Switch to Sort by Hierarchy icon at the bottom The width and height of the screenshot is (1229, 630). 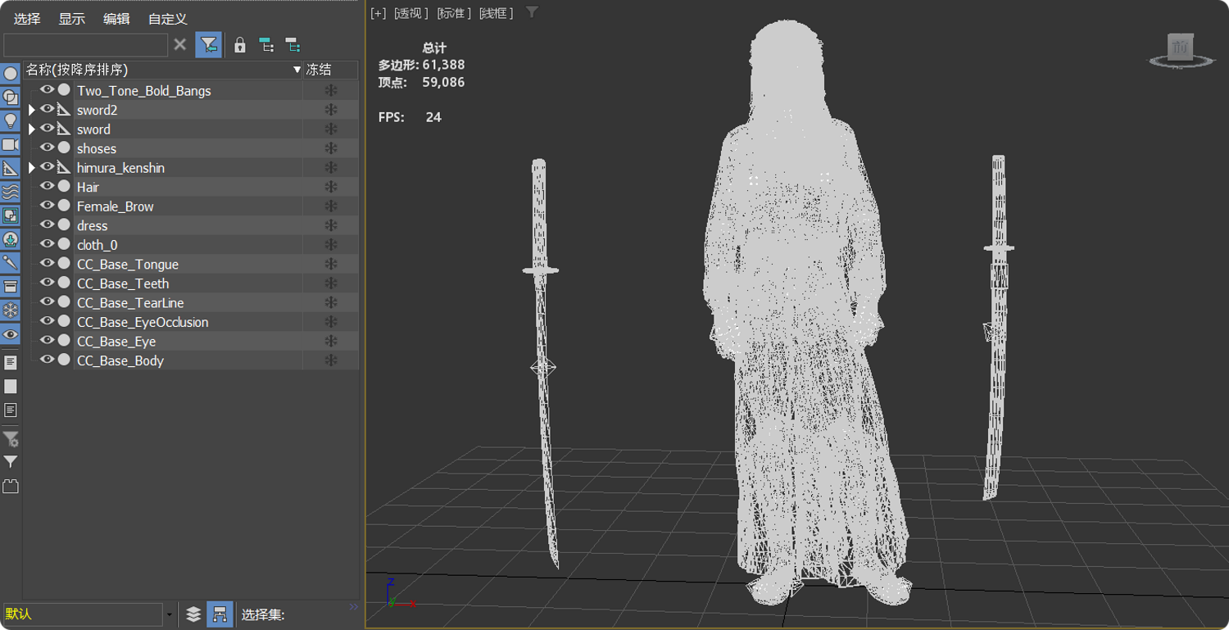(x=219, y=614)
